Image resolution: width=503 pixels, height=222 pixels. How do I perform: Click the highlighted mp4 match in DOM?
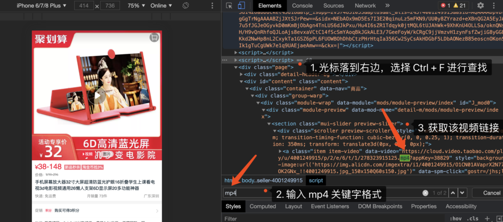coord(405,158)
